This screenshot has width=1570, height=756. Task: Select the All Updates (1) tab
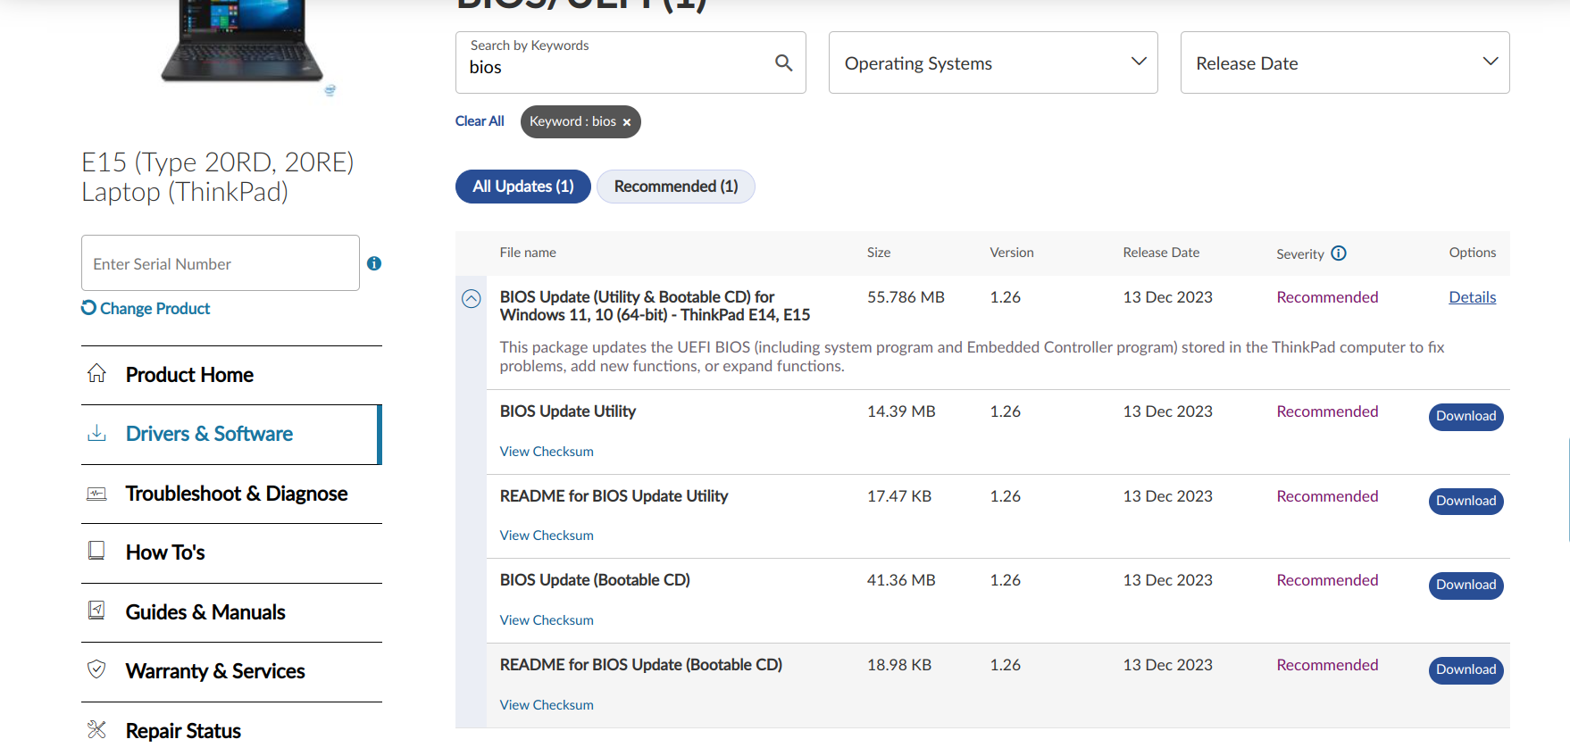coord(523,187)
